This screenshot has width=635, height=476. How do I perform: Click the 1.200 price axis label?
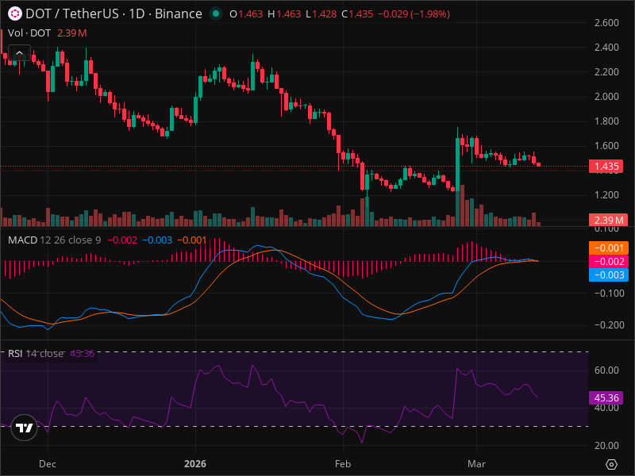[606, 195]
